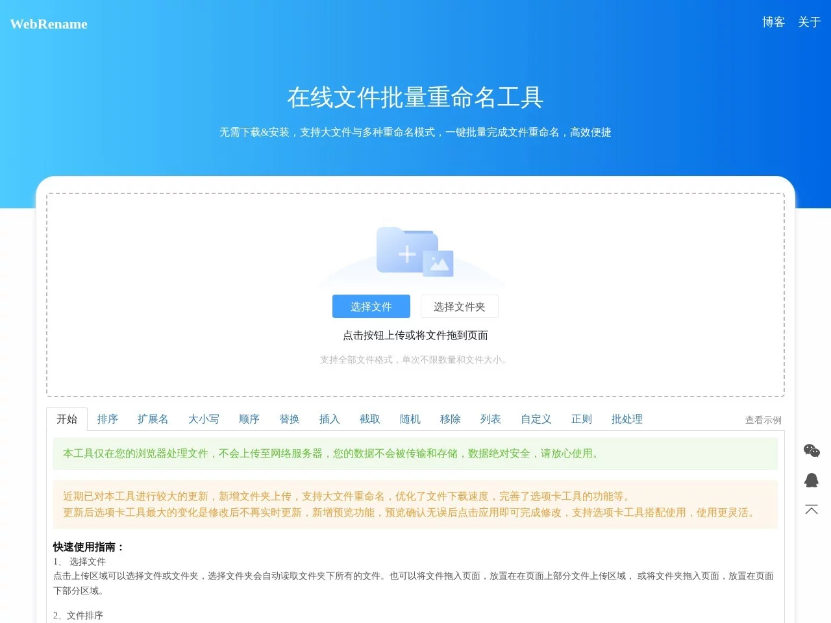Open the 大小写 tab
Screen dimensions: 831x623
click(x=204, y=419)
